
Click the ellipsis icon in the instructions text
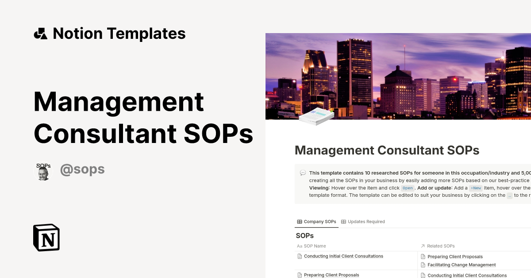coord(509,195)
